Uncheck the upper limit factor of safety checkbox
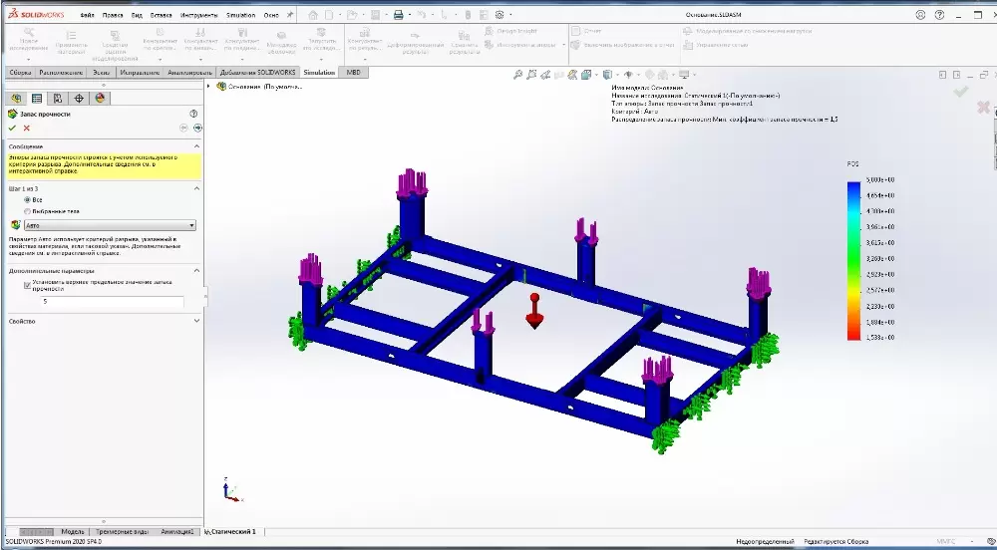This screenshot has width=997, height=550. coord(27,284)
